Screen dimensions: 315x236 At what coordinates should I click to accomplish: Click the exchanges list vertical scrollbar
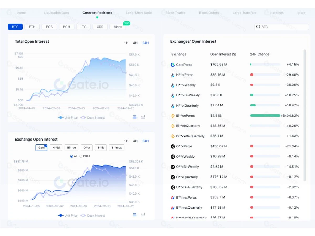pyautogui.click(x=304, y=115)
